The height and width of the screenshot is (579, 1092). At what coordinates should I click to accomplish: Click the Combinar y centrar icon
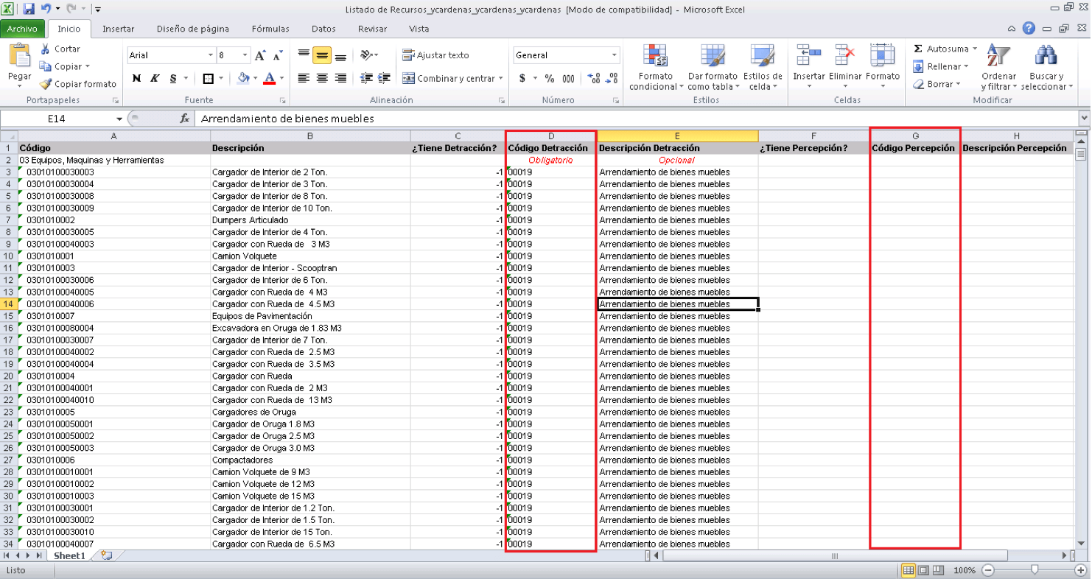[x=408, y=78]
